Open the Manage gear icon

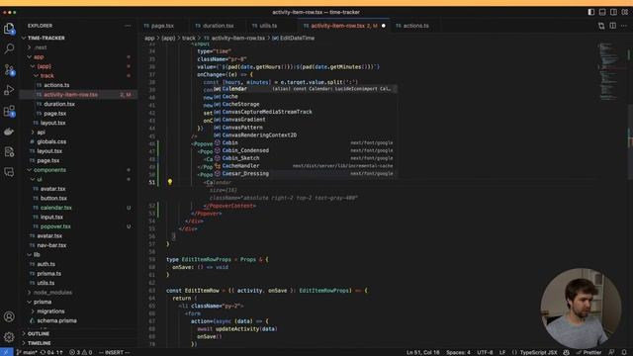coord(9,337)
